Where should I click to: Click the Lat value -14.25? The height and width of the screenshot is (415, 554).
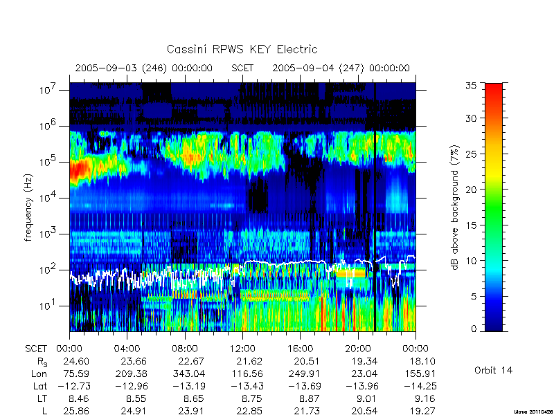point(420,386)
